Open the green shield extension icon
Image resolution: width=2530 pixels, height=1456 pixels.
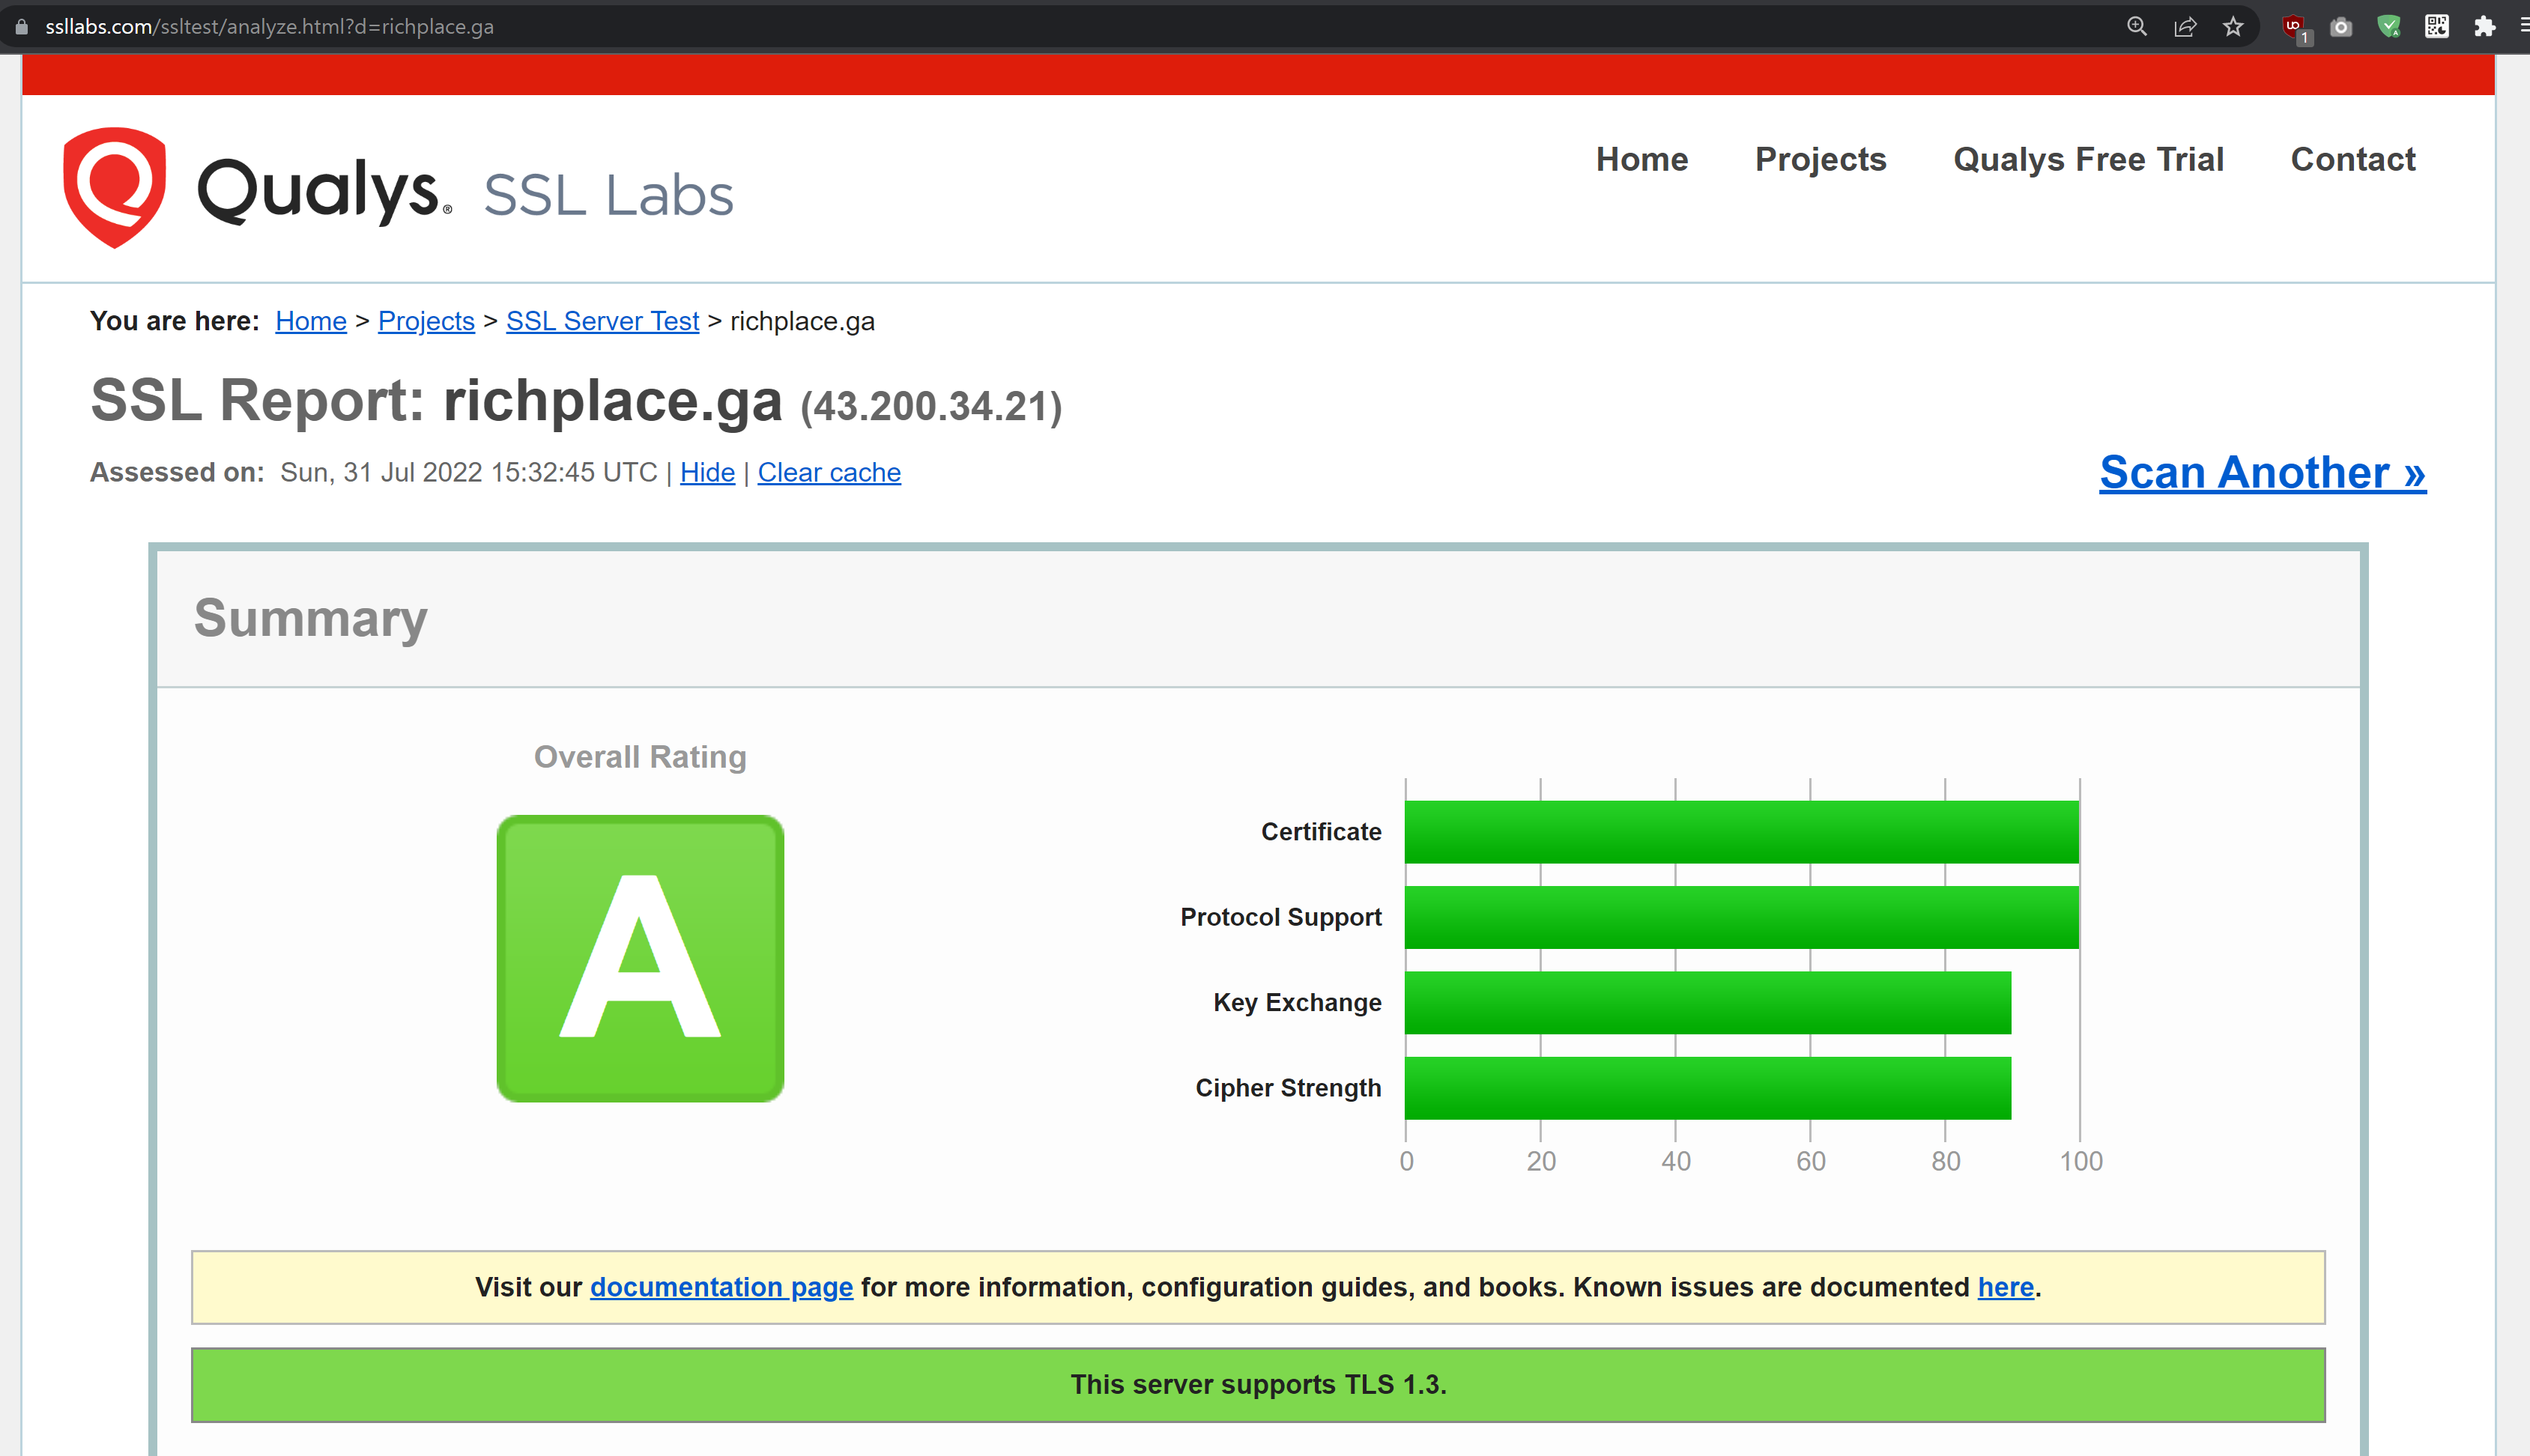2389,27
